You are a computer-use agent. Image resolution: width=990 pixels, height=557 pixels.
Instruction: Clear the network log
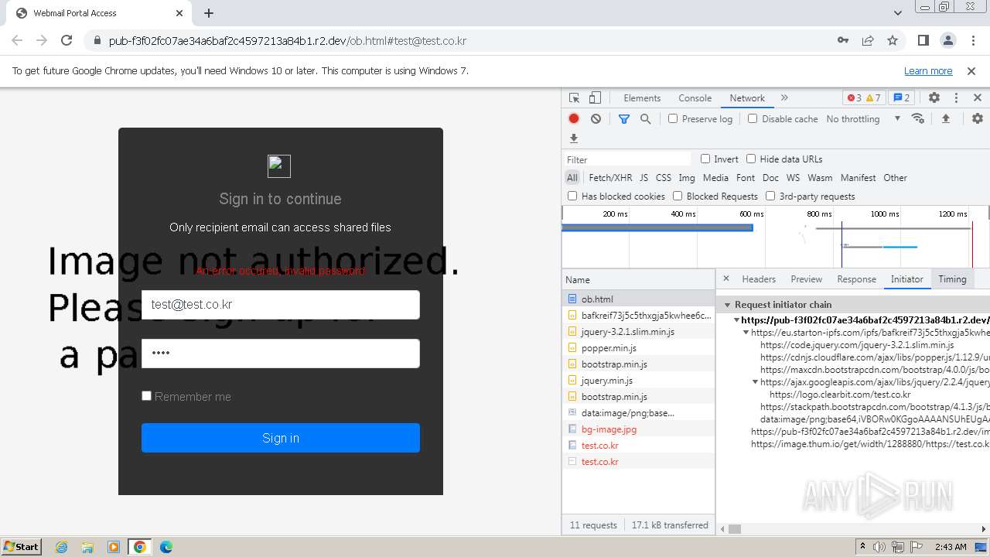pyautogui.click(x=596, y=118)
